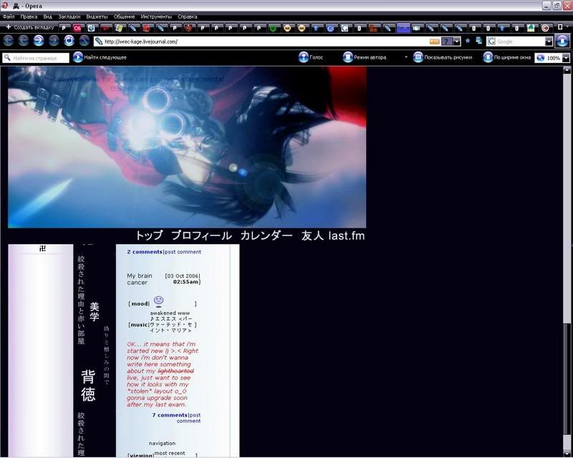Toggle По ширине окна fit to width
This screenshot has width=573, height=458.
(506, 57)
